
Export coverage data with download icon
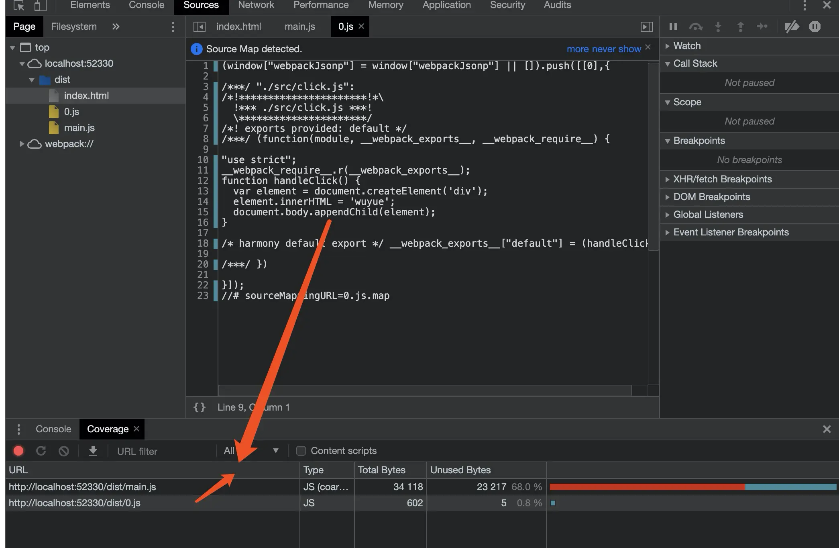[x=93, y=451]
